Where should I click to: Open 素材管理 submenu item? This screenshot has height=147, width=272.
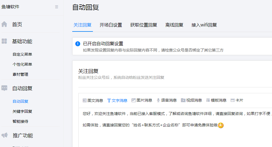tap(20, 74)
